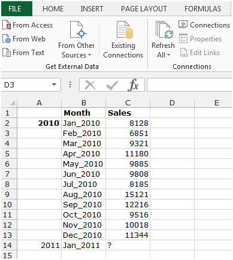Select row 14 header
This screenshot has width=233, height=260.
click(x=9, y=245)
